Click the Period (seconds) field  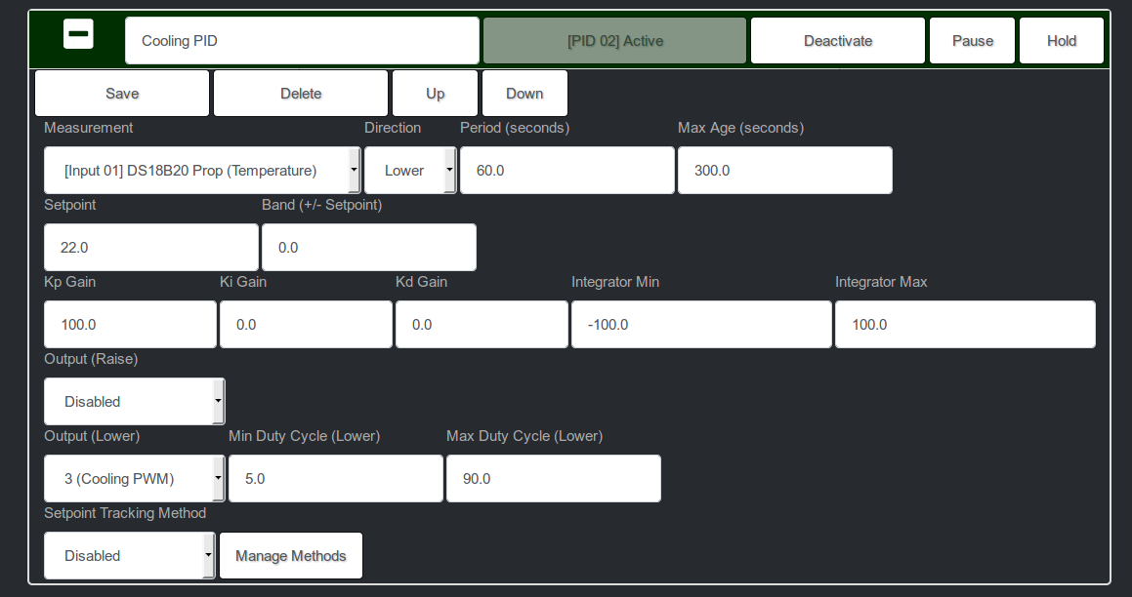tap(566, 170)
